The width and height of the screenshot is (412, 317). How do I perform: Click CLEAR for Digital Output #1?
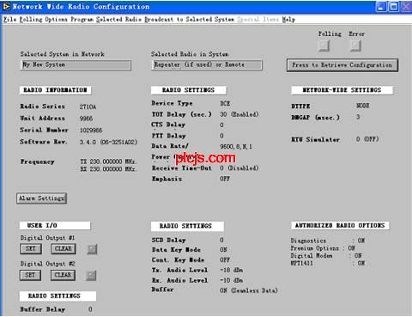pyautogui.click(x=64, y=248)
